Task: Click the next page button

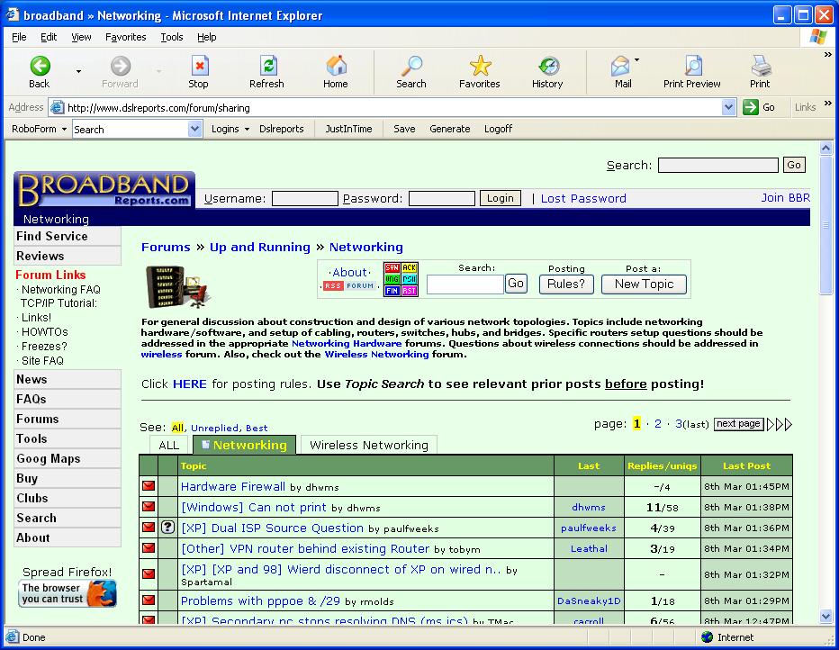Action: 738,424
